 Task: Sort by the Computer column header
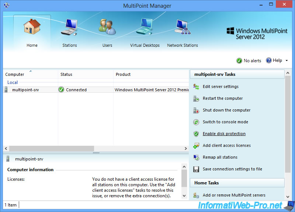pyautogui.click(x=31, y=74)
